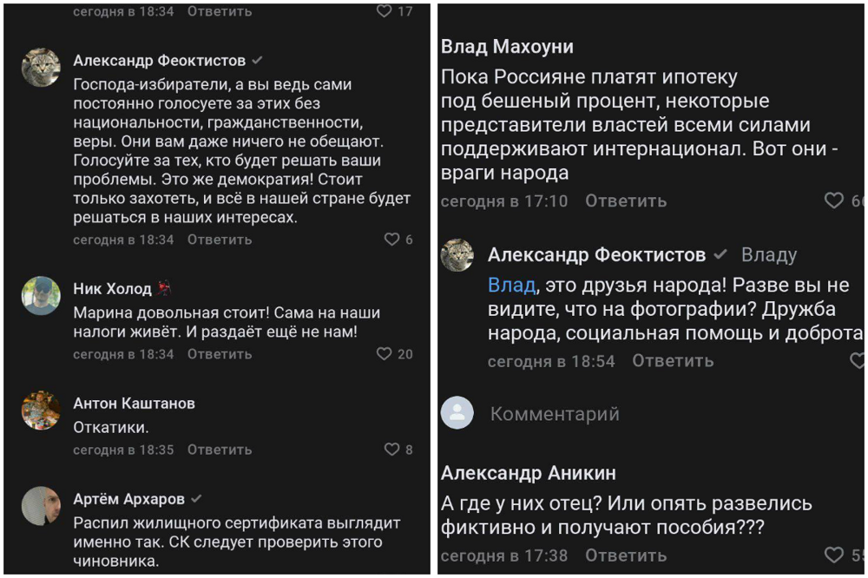Click the 'Комментарий' input field
Viewport: 868px width, 578px height.
tap(555, 414)
